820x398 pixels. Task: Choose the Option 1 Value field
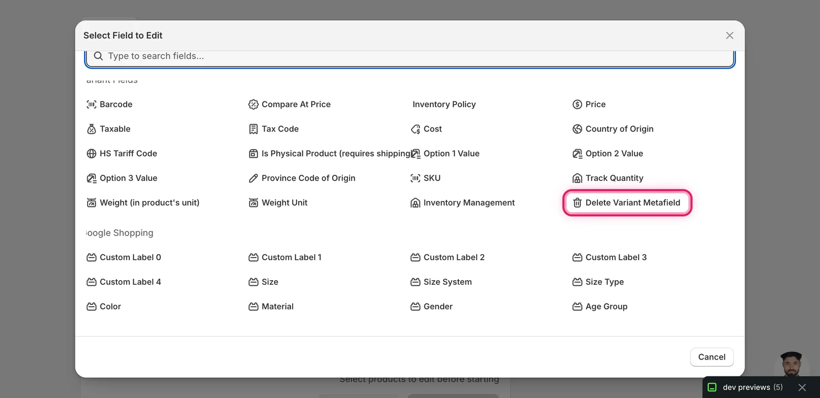click(x=445, y=154)
